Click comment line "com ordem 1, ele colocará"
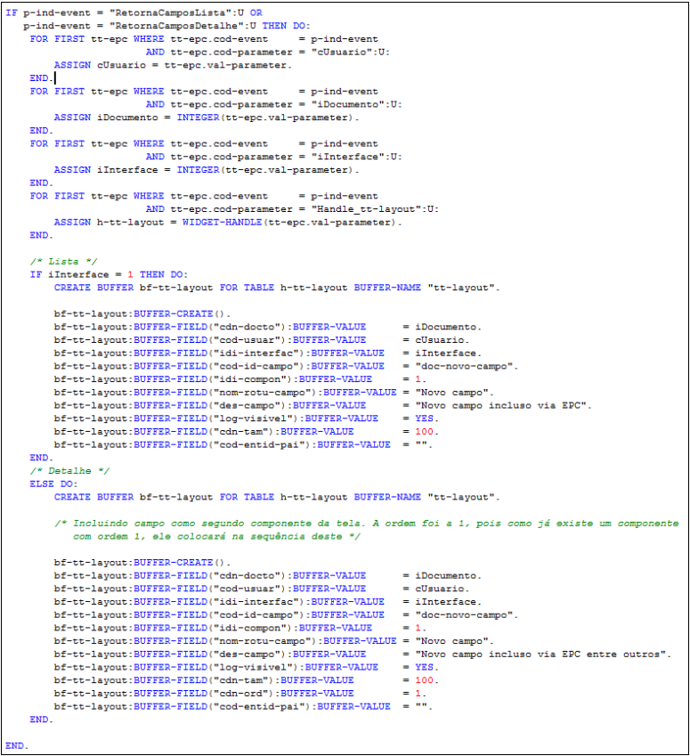This screenshot has width=690, height=756. tap(216, 537)
